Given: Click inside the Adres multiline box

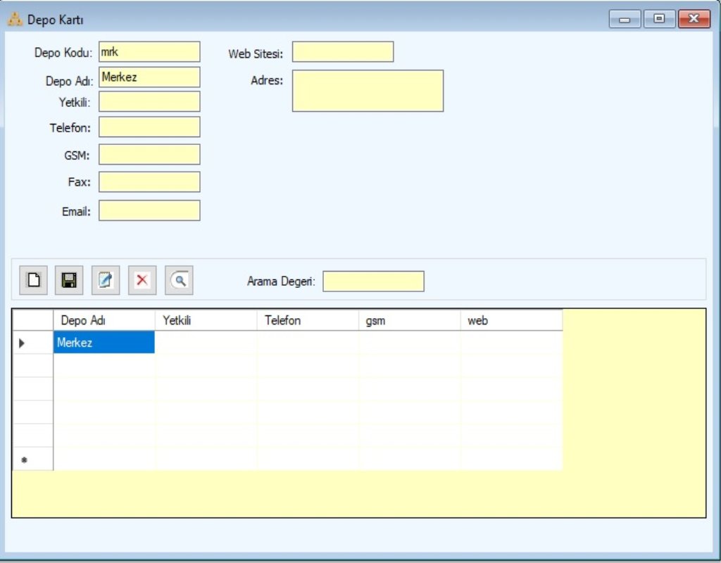Looking at the screenshot, I should [368, 91].
